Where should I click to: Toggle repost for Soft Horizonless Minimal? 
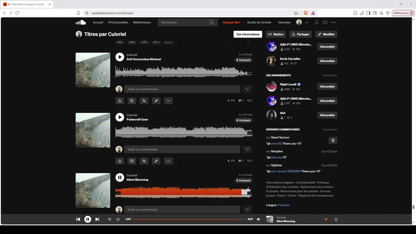click(x=144, y=101)
